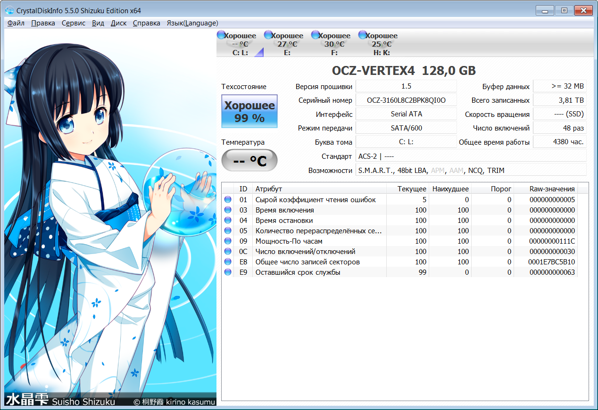Screen dimensions: 598x410
Task: Click the Raw-значения column header
Action: (x=546, y=189)
